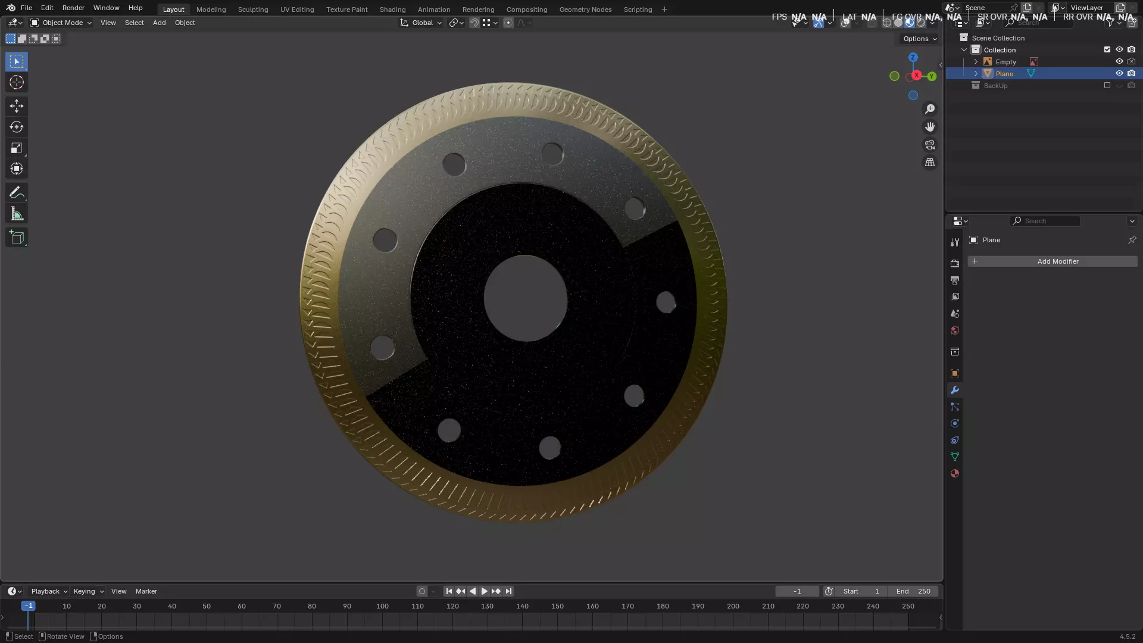Switch to the Geometry Nodes workspace tab
This screenshot has width=1143, height=643.
click(585, 10)
